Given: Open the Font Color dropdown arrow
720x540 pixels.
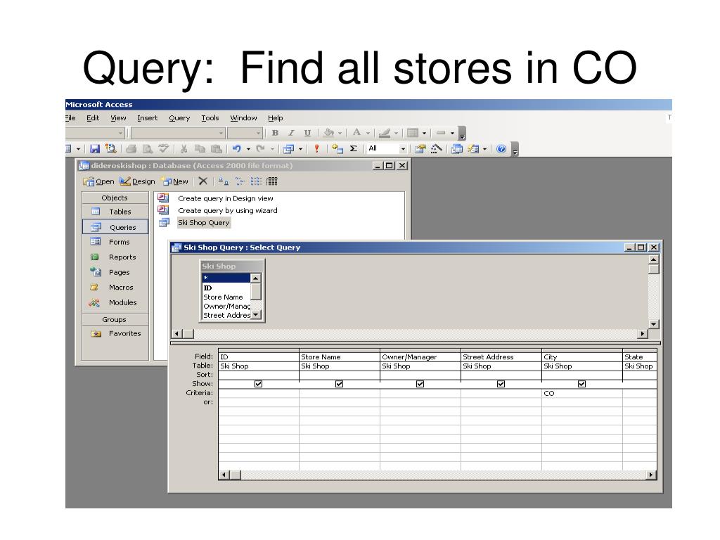Looking at the screenshot, I should pos(368,133).
